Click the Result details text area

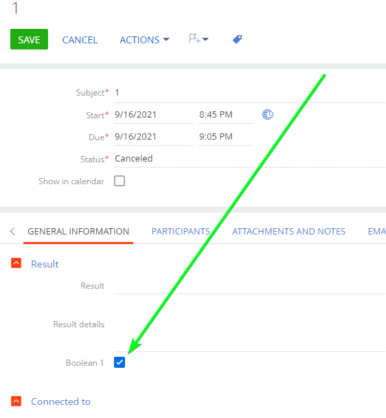(x=250, y=324)
